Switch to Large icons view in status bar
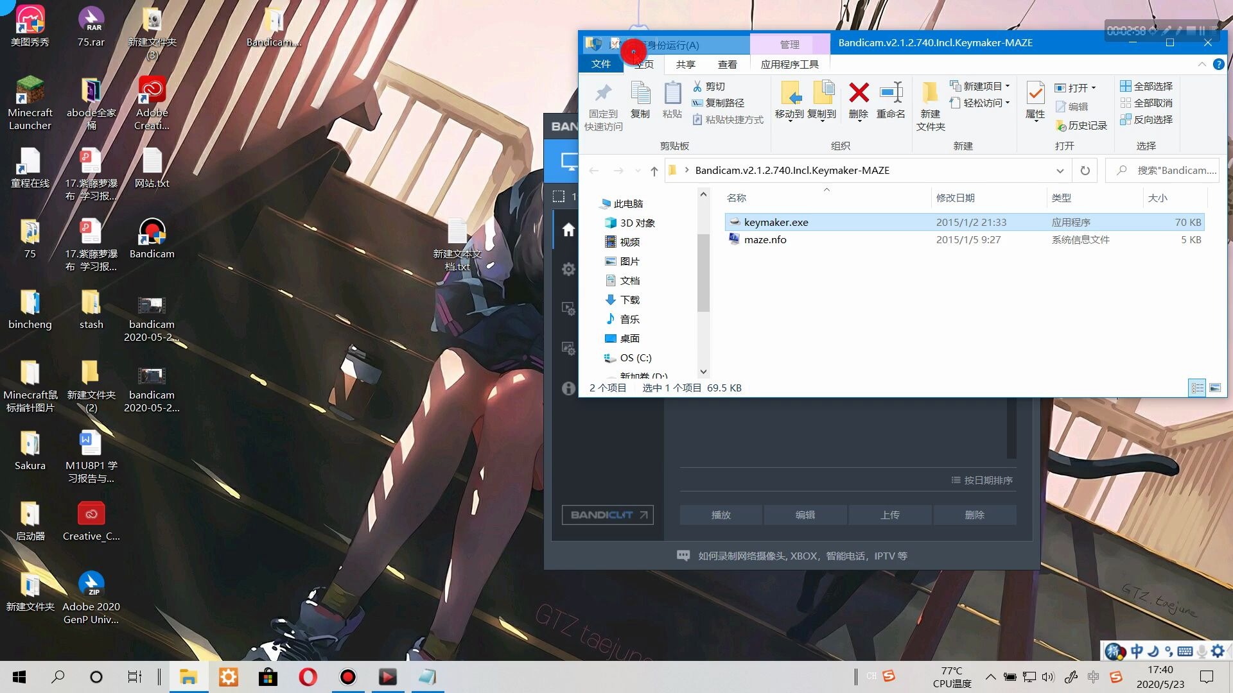This screenshot has width=1233, height=693. (1214, 388)
